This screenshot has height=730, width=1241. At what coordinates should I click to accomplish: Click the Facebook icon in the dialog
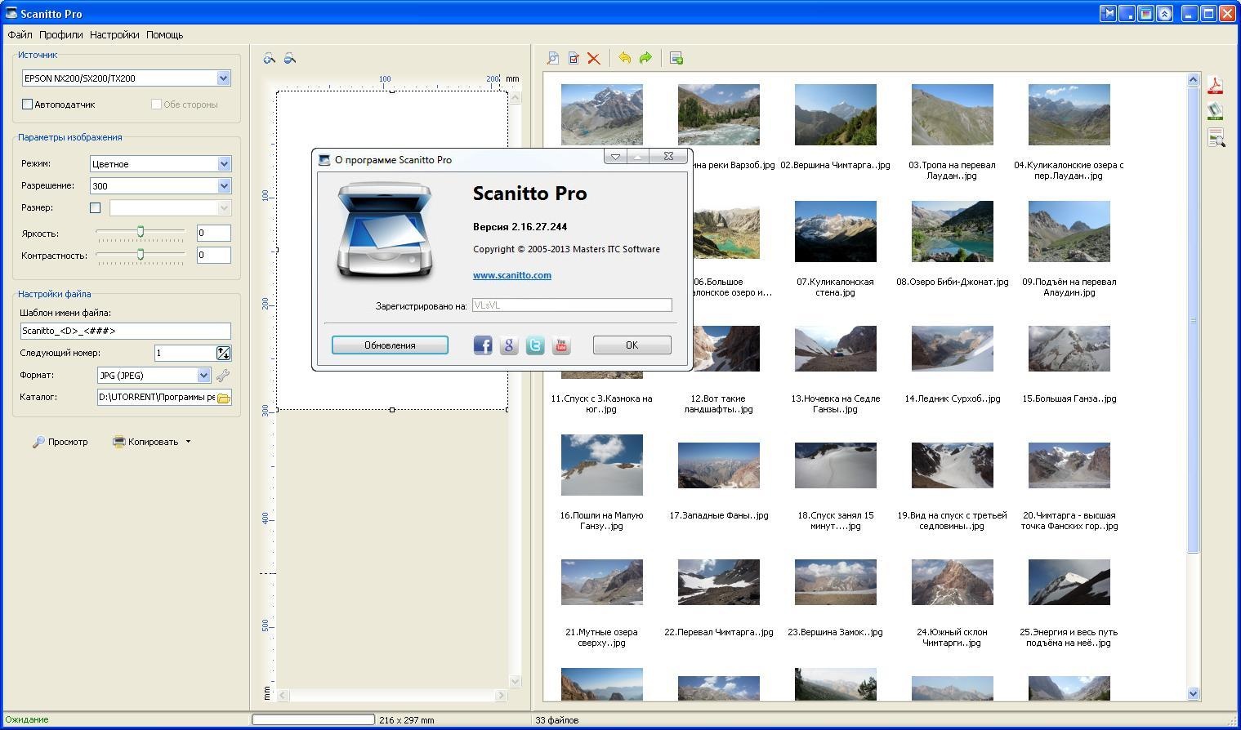[x=483, y=345]
